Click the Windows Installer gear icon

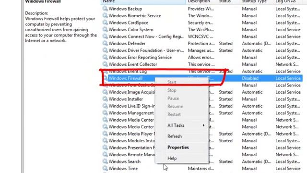[x=105, y=99]
